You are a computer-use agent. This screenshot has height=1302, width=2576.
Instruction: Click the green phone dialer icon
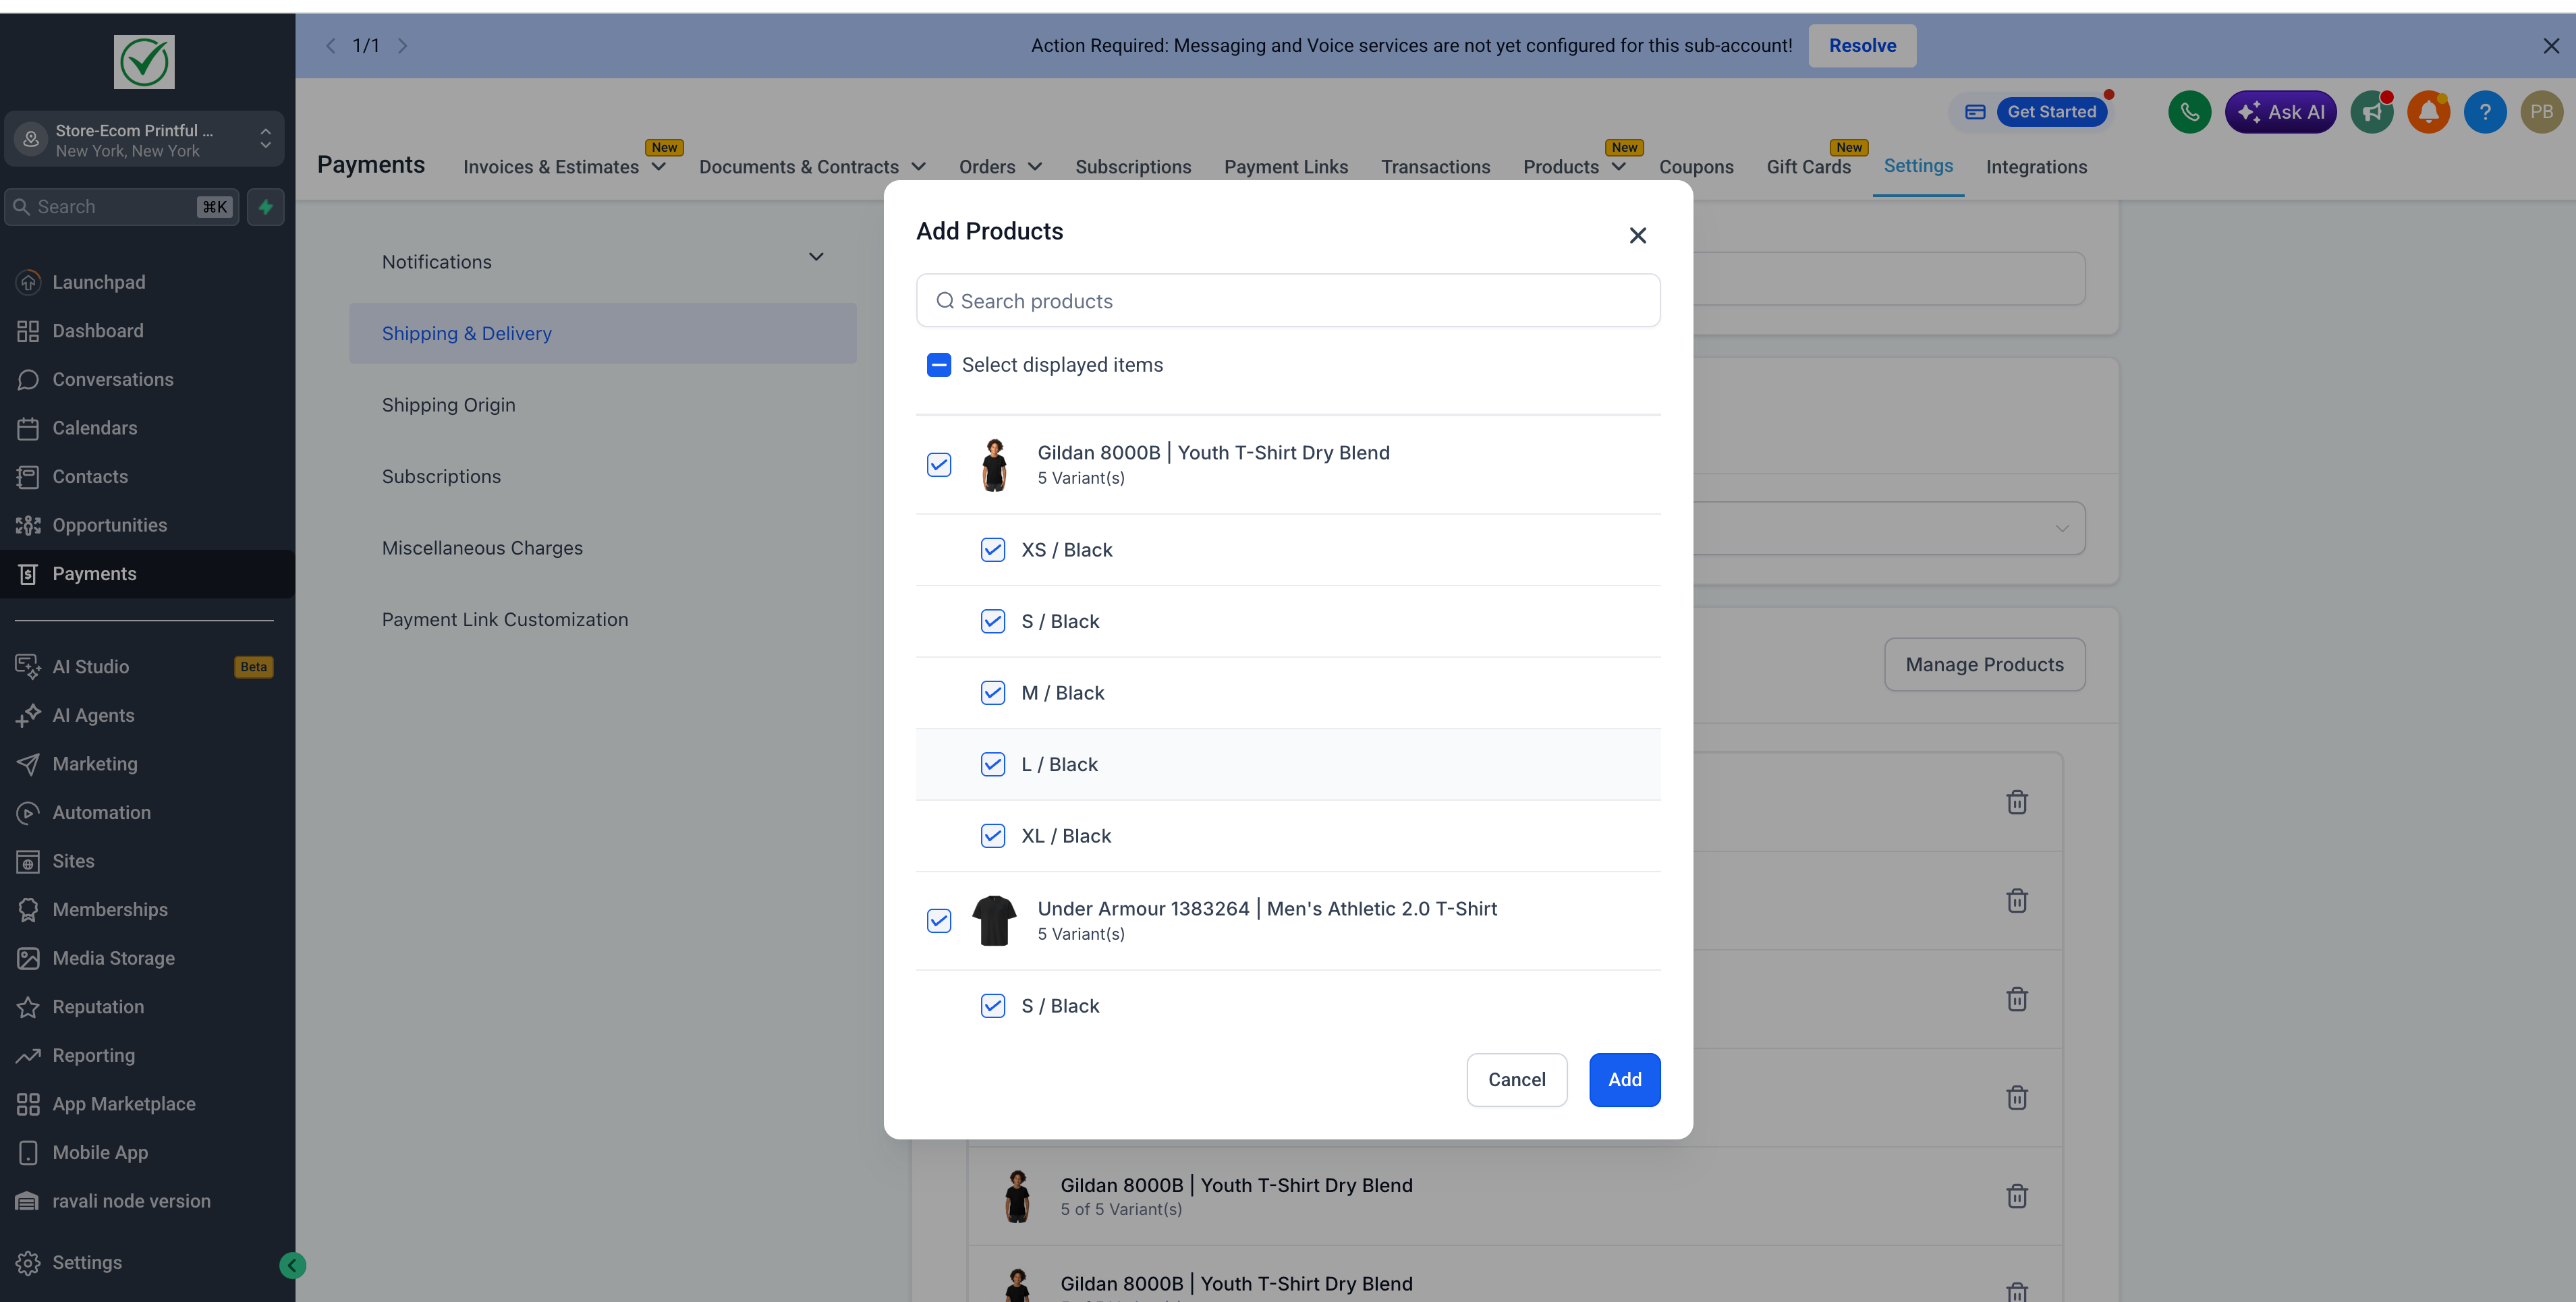2189,112
